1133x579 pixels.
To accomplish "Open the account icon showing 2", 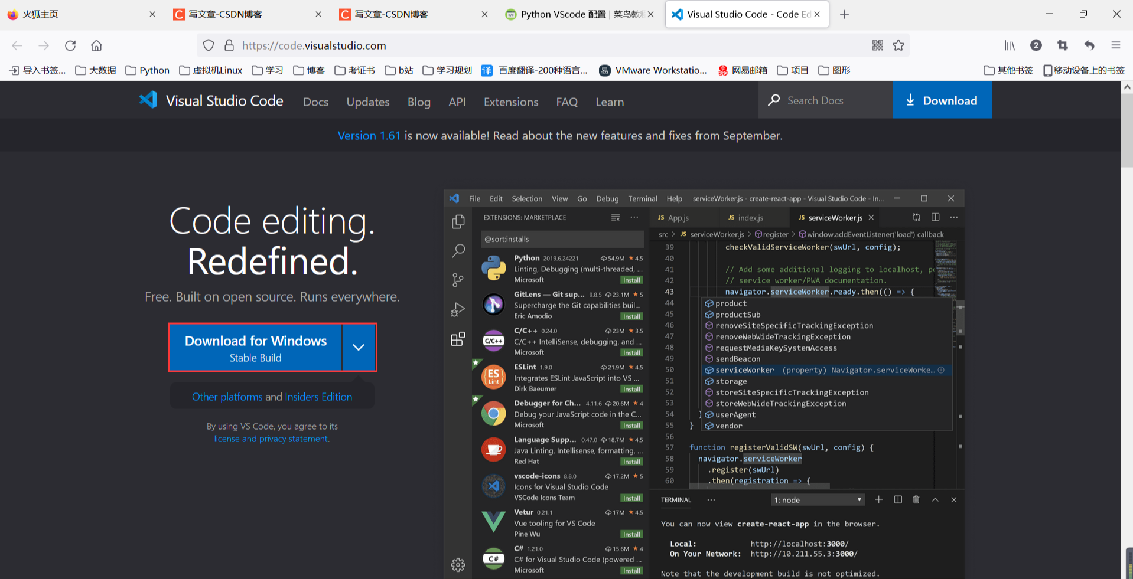I will click(x=1036, y=45).
